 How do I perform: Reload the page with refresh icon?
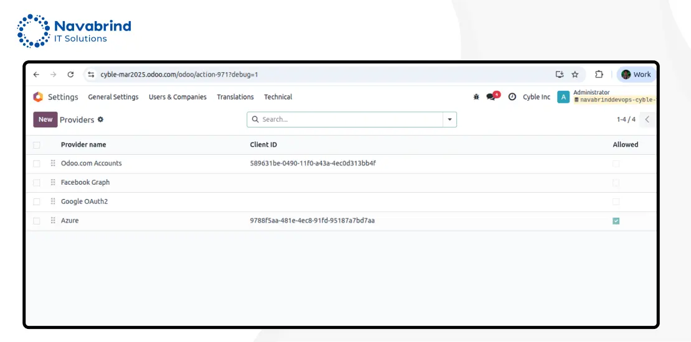[x=70, y=75]
